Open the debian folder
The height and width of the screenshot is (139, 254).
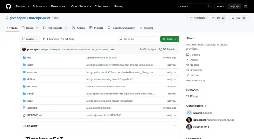coord(31,79)
